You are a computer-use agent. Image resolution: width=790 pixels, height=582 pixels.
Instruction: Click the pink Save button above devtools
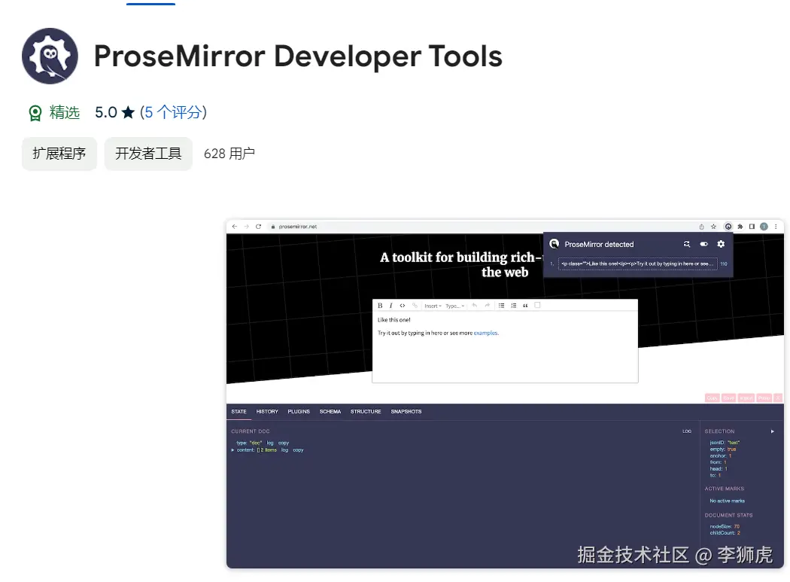pos(729,398)
